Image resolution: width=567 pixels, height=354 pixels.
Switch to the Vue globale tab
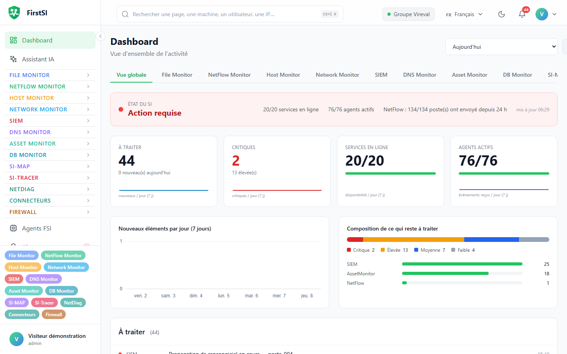131,75
